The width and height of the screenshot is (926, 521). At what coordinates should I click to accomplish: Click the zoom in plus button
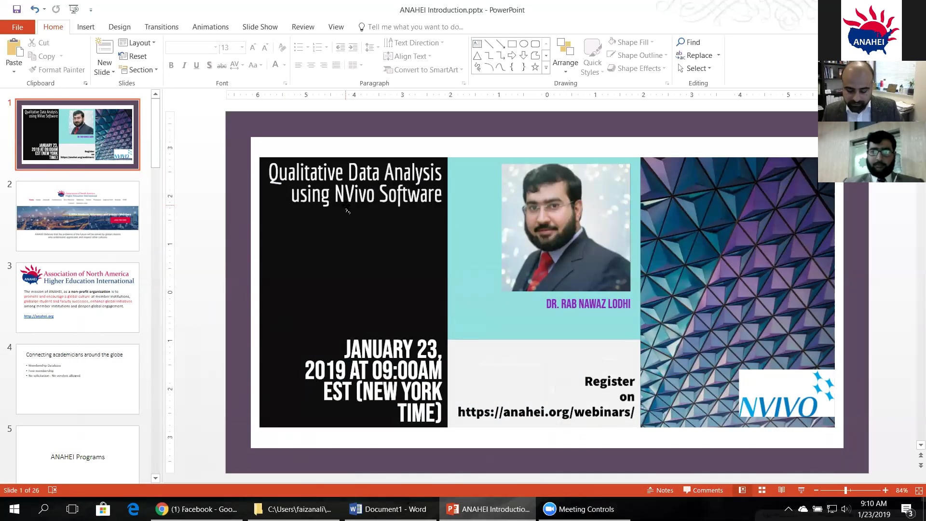click(885, 490)
